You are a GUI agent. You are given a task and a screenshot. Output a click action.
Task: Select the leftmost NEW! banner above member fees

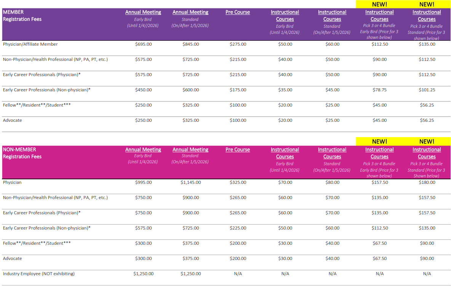[379, 4]
